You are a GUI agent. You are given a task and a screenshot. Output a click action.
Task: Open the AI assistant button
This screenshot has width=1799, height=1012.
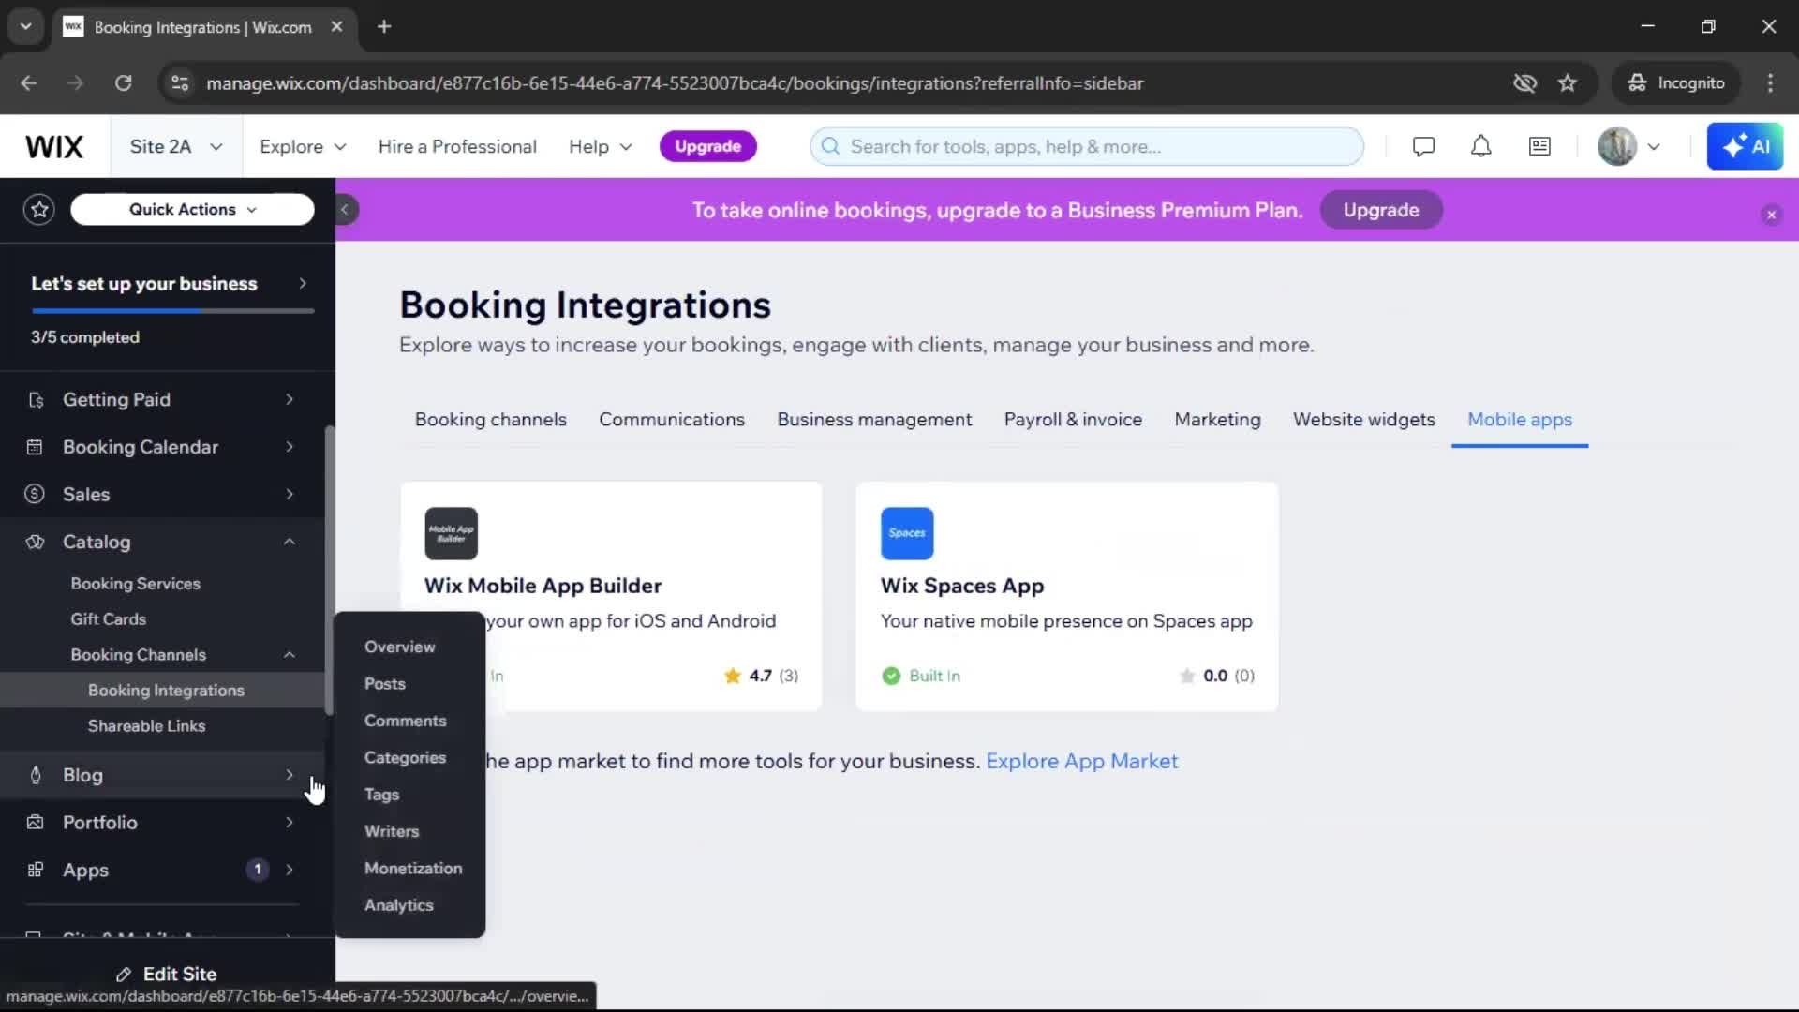[x=1745, y=146]
